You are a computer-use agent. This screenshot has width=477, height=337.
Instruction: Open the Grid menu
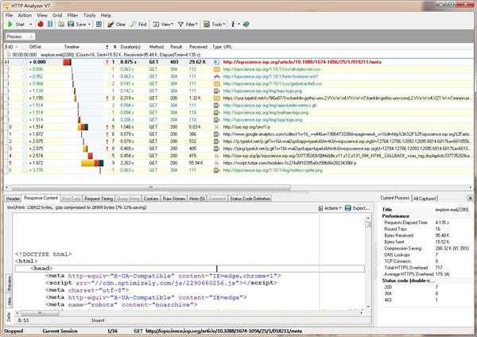click(x=57, y=15)
